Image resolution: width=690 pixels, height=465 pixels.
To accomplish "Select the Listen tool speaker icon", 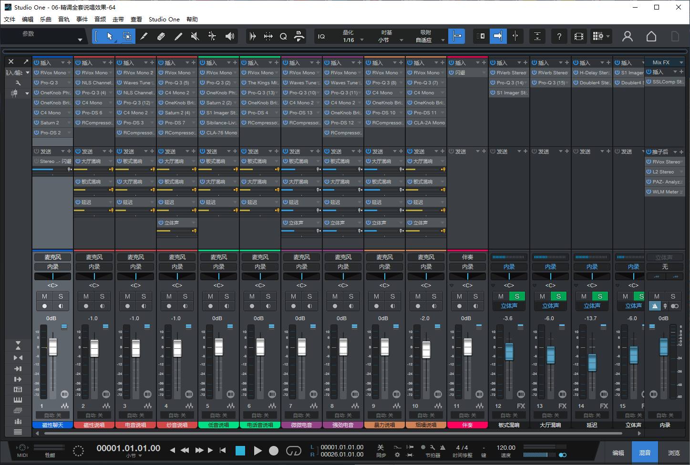I will [x=230, y=36].
